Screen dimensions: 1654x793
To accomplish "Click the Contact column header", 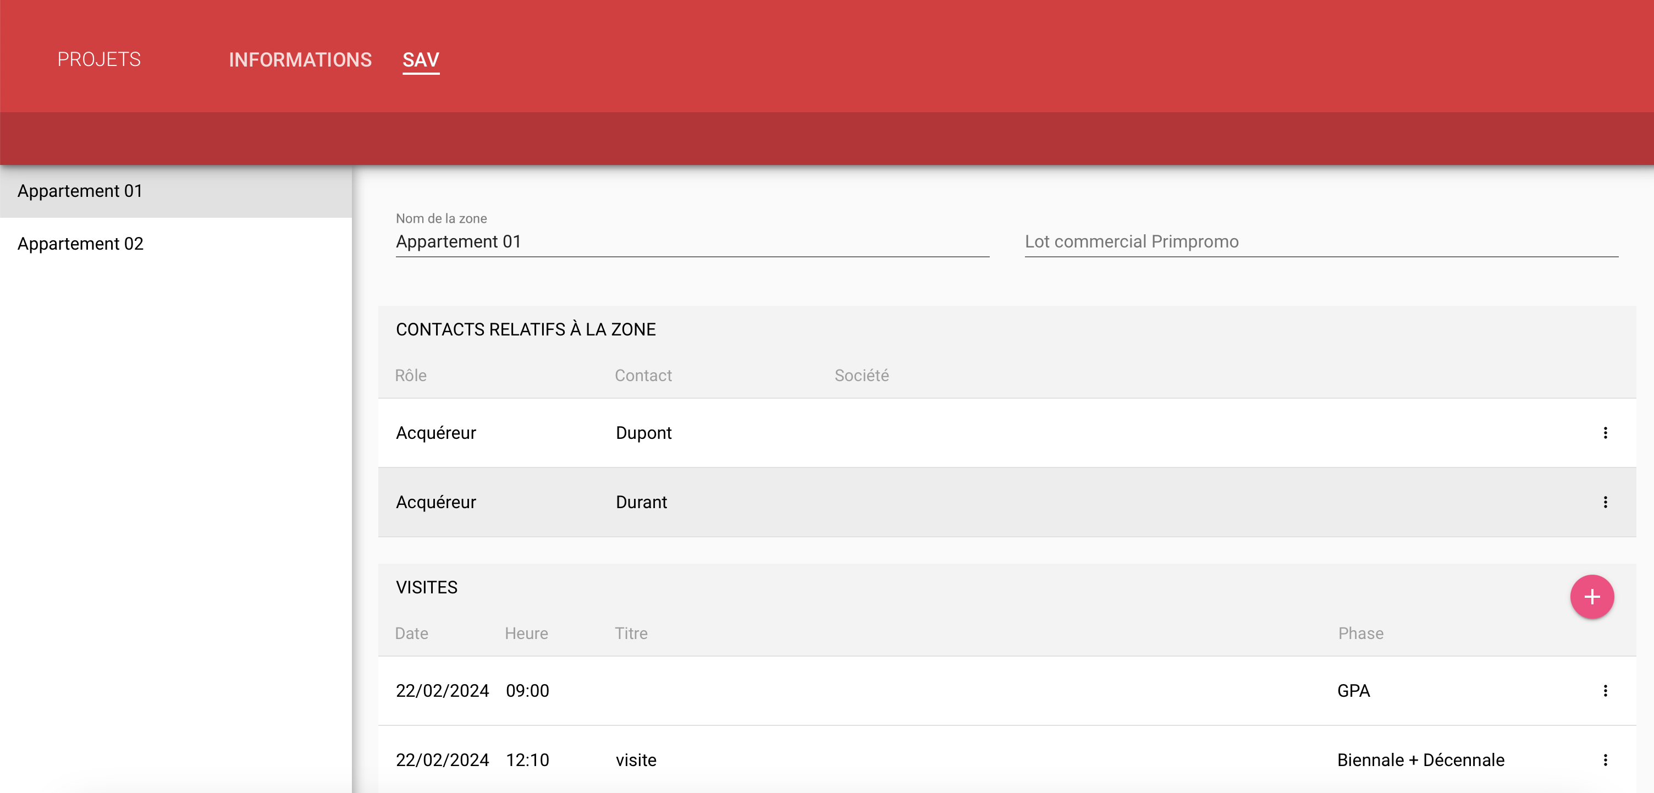I will [643, 376].
